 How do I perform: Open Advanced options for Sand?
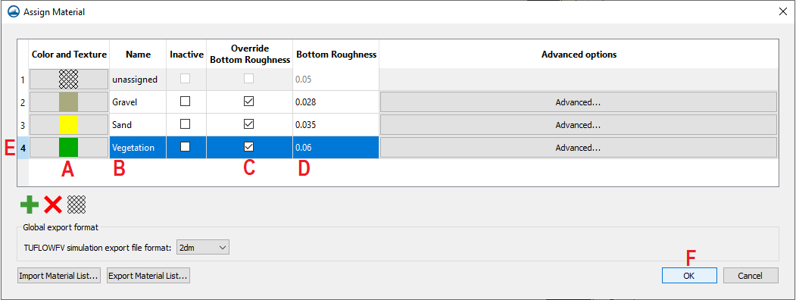click(x=578, y=124)
